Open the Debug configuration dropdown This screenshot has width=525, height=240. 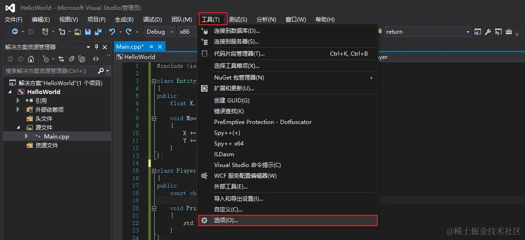tap(172, 31)
